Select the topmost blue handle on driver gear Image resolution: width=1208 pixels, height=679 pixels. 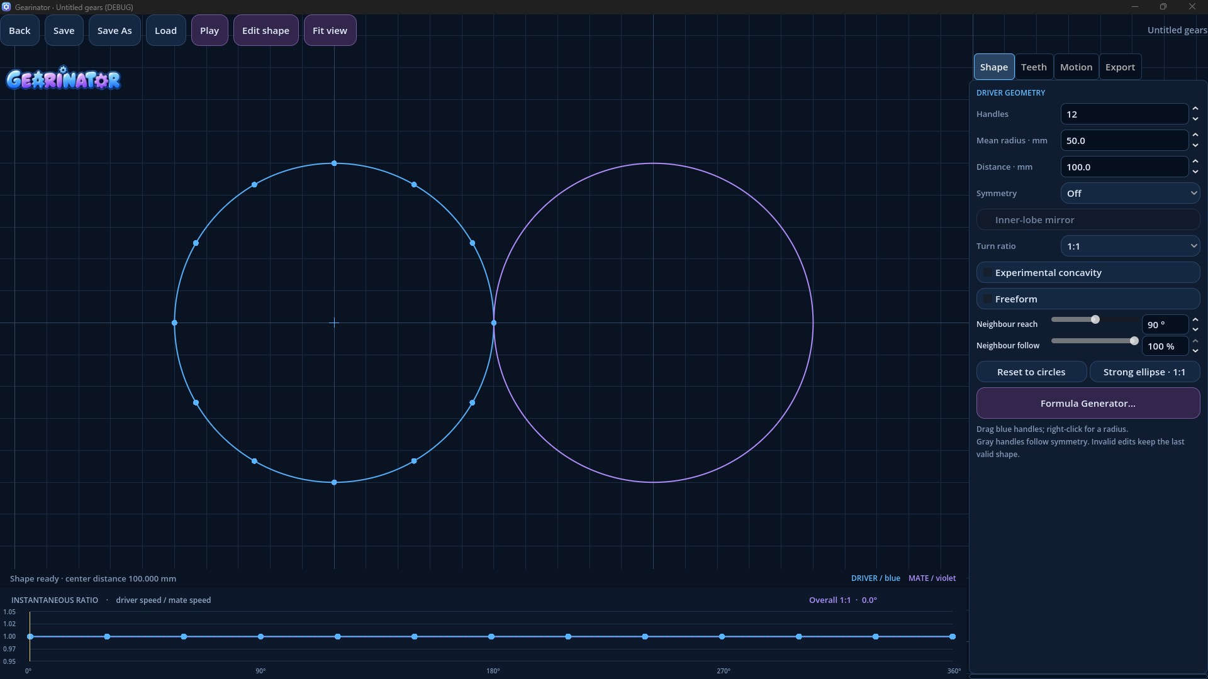334,163
